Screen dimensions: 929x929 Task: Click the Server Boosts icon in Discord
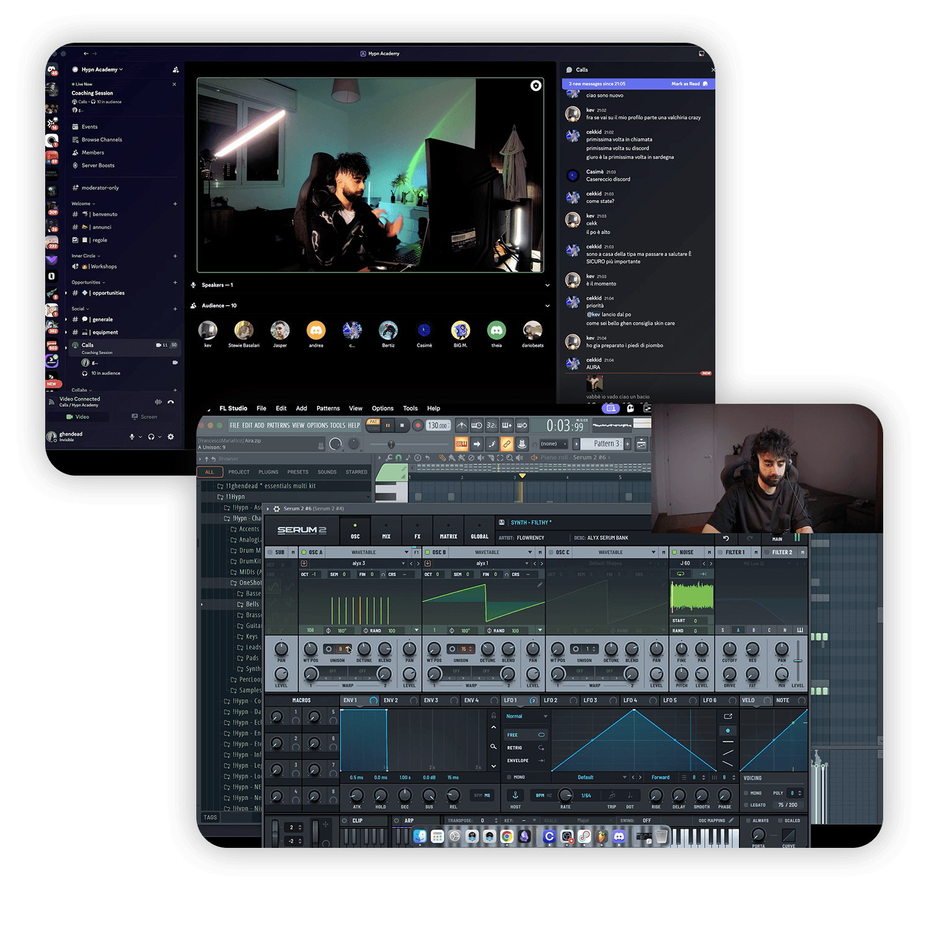76,165
